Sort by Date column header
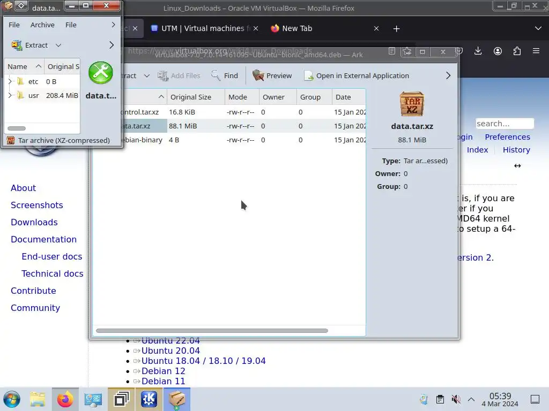549x411 pixels. coord(348,97)
